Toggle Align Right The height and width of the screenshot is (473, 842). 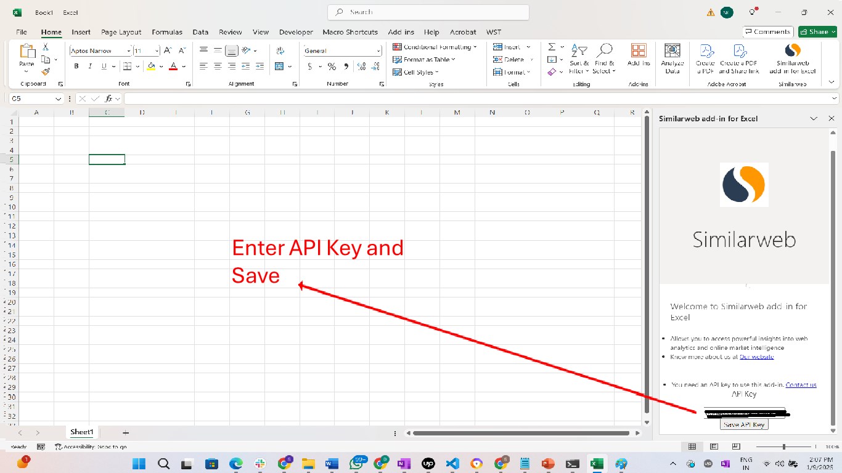point(232,66)
